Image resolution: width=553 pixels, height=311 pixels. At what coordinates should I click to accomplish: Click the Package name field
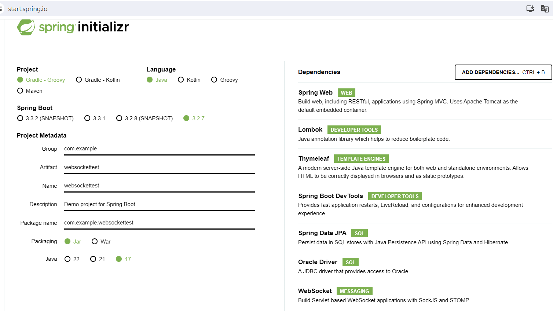coord(159,223)
